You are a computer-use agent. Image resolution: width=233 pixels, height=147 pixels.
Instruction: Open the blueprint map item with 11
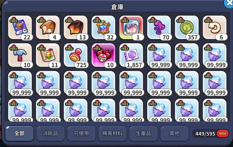tap(48, 55)
